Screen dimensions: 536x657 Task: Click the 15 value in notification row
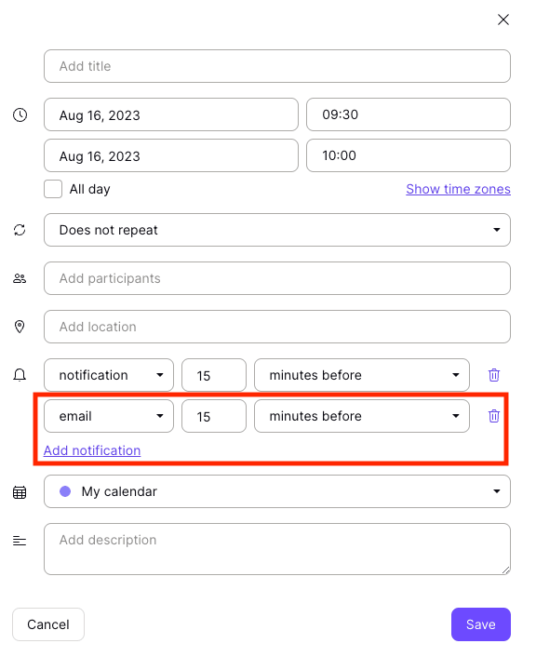tap(214, 375)
